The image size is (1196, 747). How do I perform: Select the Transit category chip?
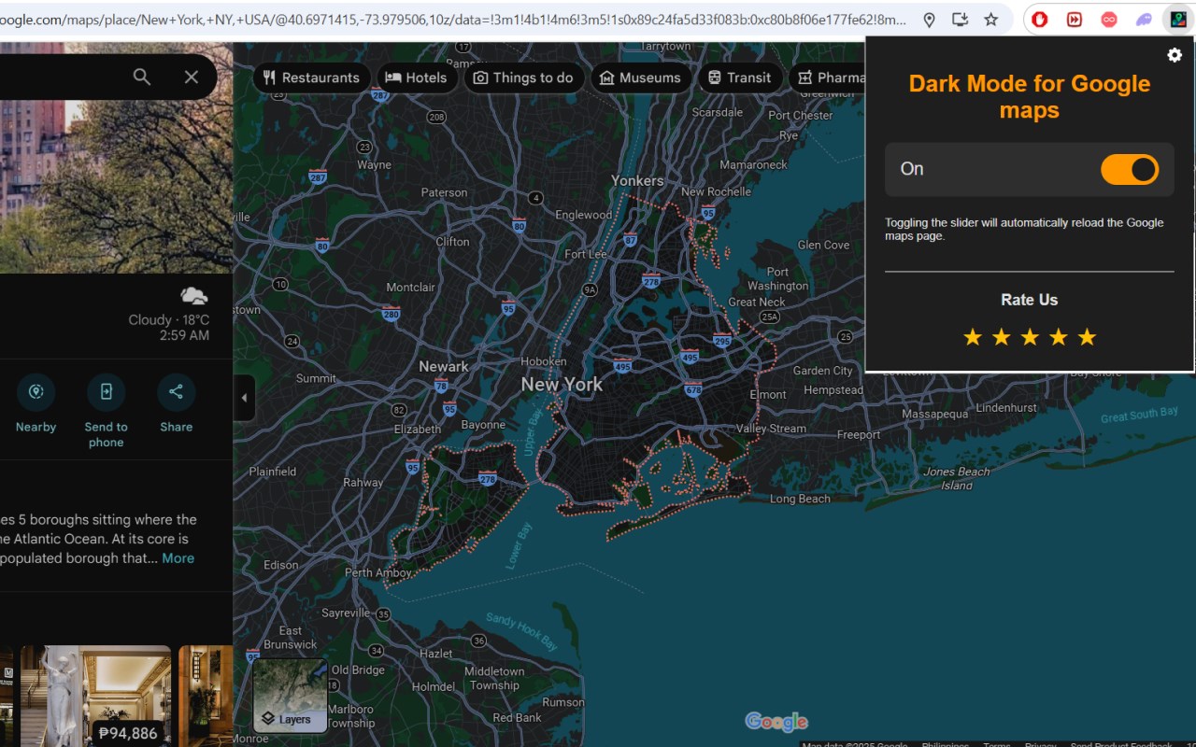[x=740, y=78]
